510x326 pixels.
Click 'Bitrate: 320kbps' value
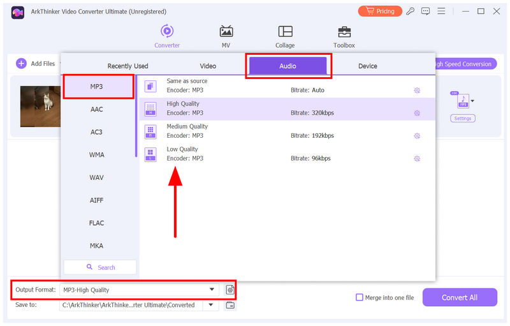312,113
